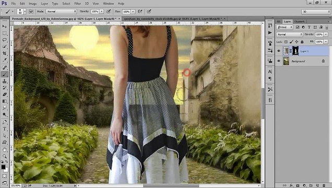This screenshot has height=188, width=332.
Task: Open layer Opacity dropdown arrow
Action: pyautogui.click(x=326, y=34)
